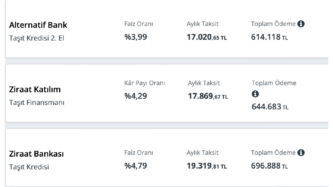Click info icon beside Ziraat Bankası Toplam Ödeme
This screenshot has width=333, height=187.
[x=301, y=153]
